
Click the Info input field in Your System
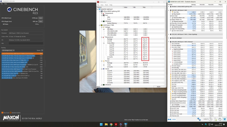(26, 43)
